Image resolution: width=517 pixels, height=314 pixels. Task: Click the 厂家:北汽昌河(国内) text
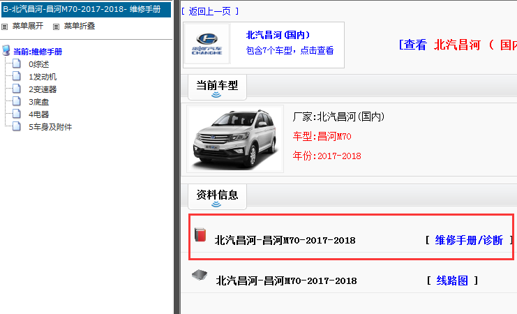(338, 117)
